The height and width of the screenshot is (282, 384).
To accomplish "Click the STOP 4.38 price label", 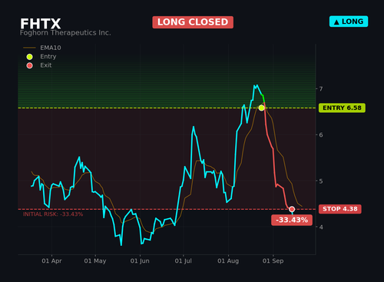I will (340, 209).
